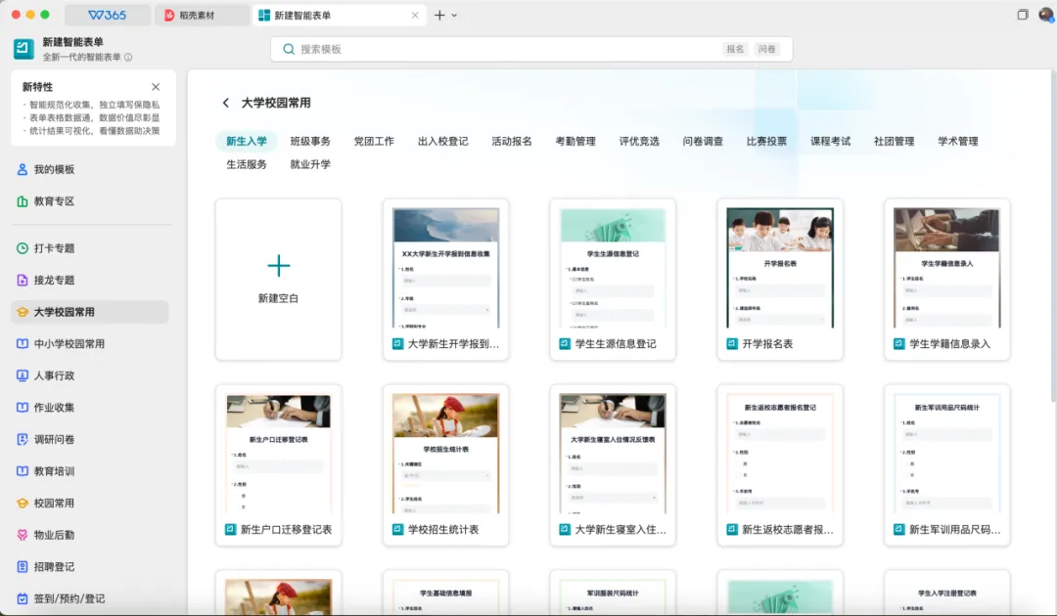Open the 新生返校志愿者报 template thumbnail
Image resolution: width=1057 pixels, height=616 pixels.
(x=780, y=454)
